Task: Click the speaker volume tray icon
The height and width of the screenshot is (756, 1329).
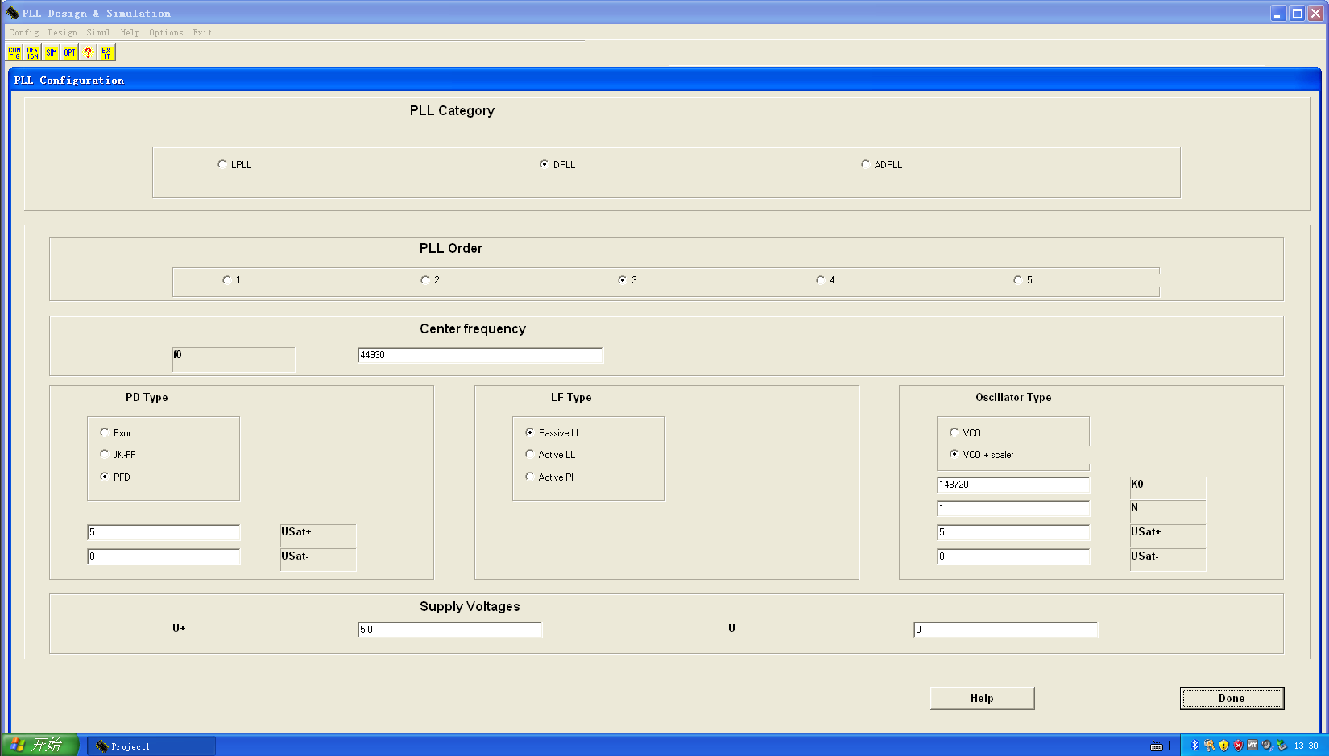Action: [x=1267, y=746]
